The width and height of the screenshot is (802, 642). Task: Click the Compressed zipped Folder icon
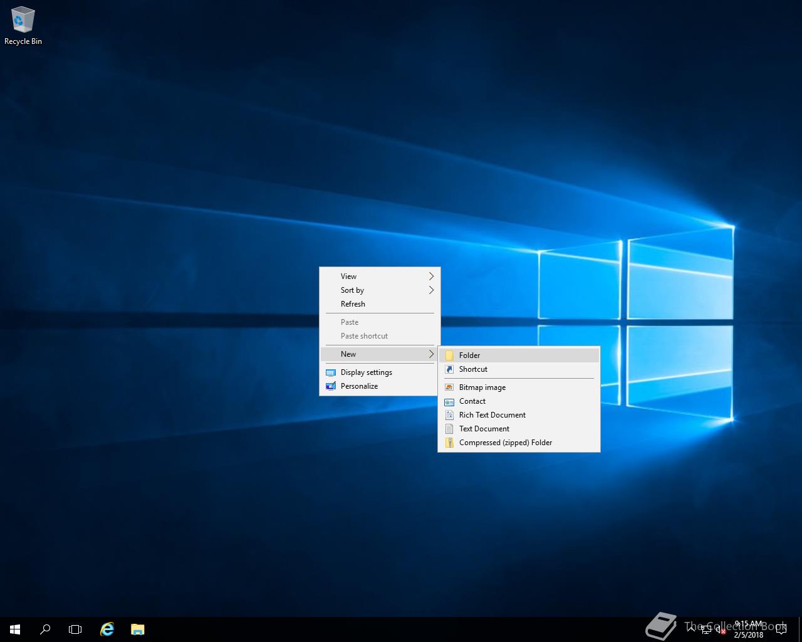click(x=449, y=443)
